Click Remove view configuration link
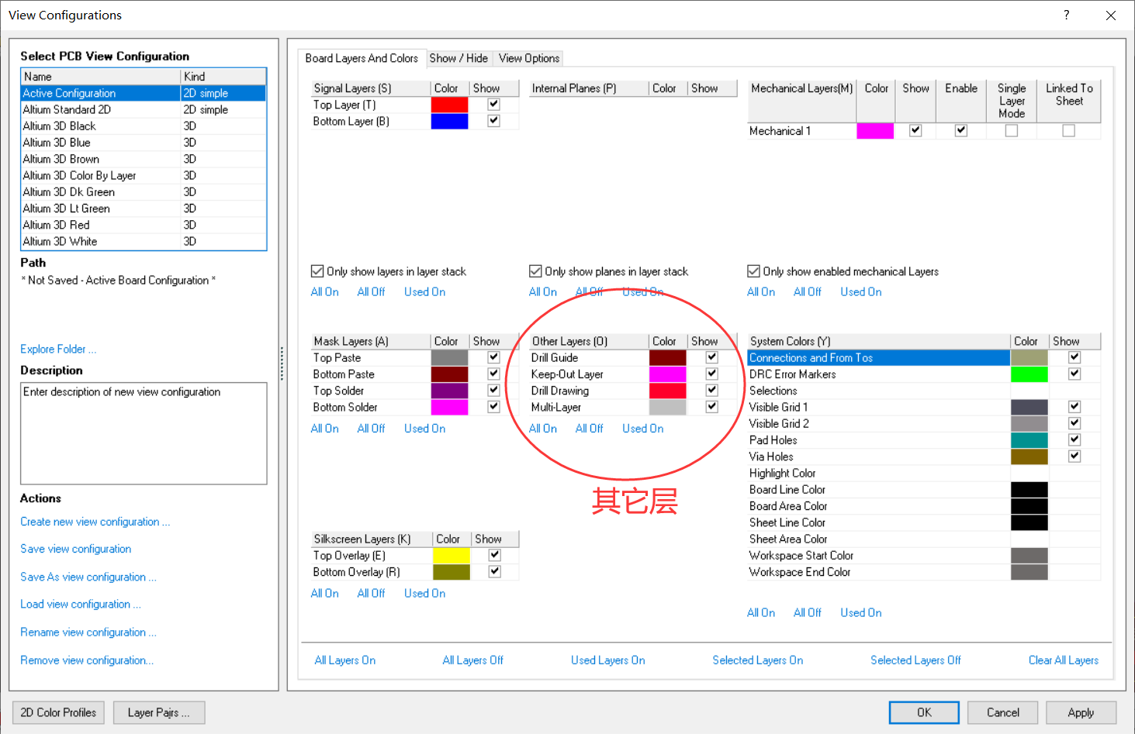Screen dimensions: 1135x734 point(87,660)
